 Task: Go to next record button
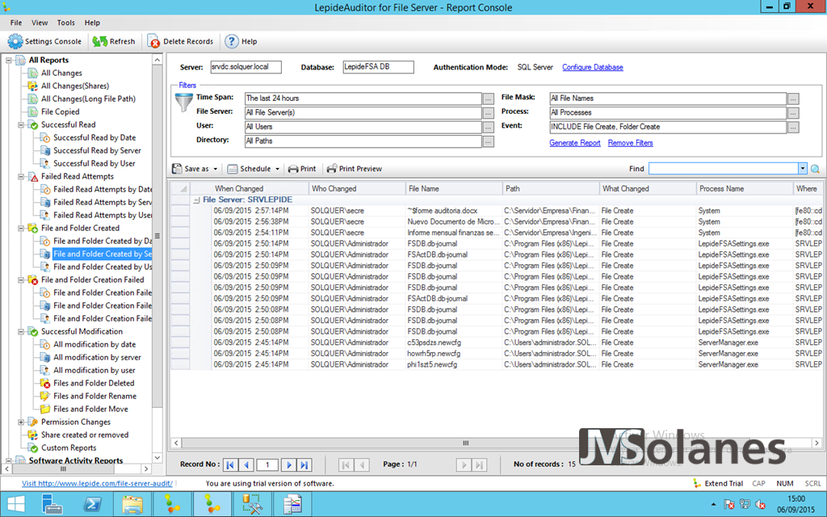(288, 464)
